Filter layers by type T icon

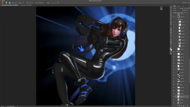point(184,8)
